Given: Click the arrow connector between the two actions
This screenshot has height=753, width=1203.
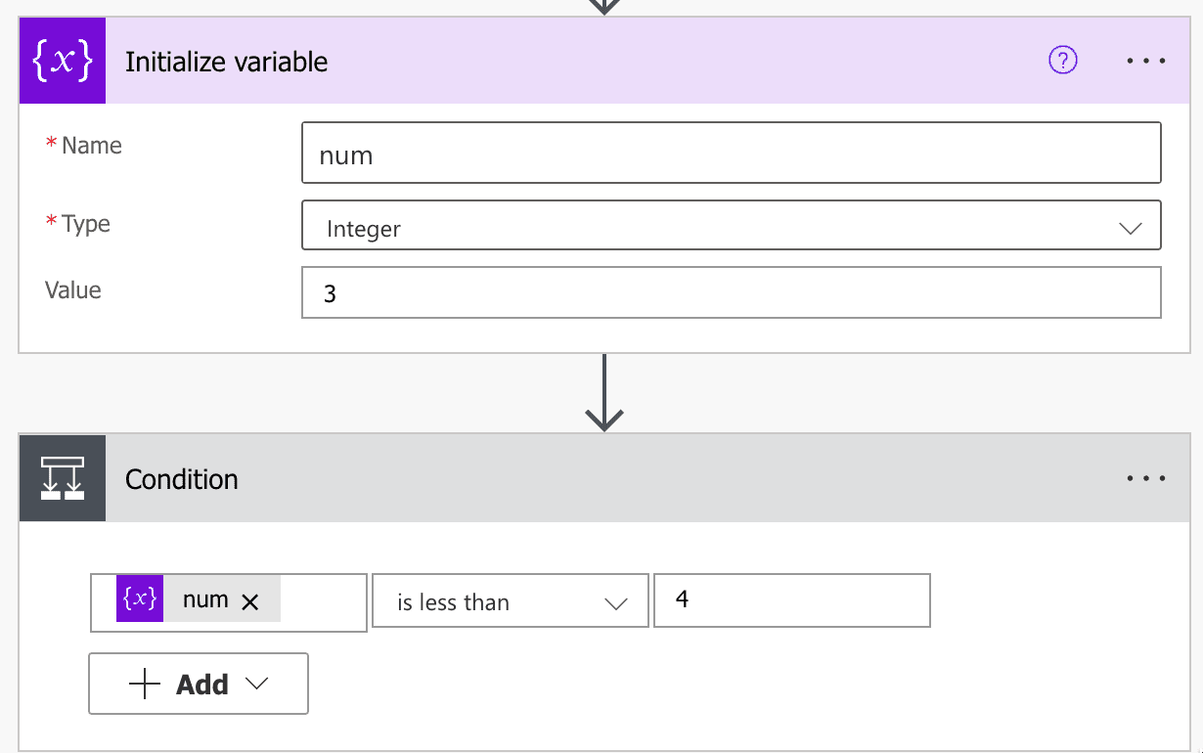Looking at the screenshot, I should pos(602,392).
